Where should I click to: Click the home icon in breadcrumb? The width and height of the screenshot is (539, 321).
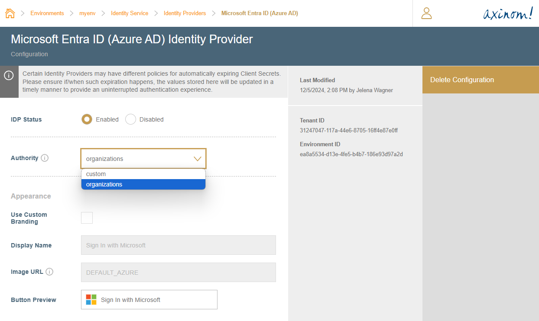[x=10, y=13]
